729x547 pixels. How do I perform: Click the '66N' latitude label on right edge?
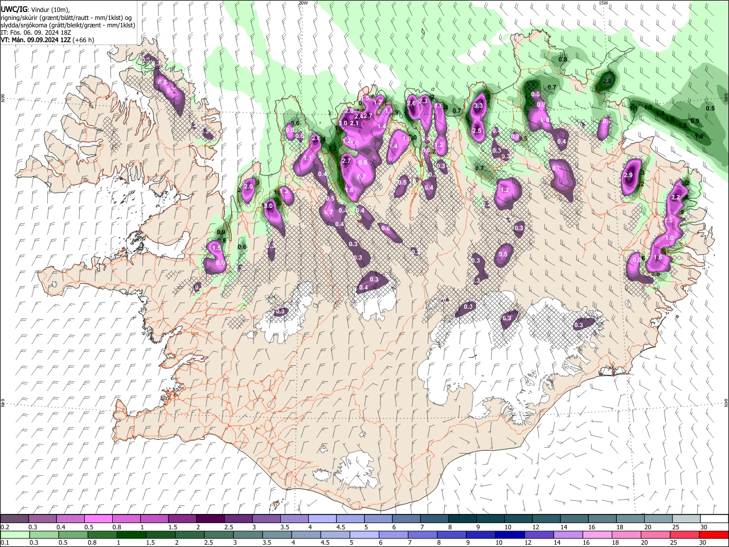[726, 98]
